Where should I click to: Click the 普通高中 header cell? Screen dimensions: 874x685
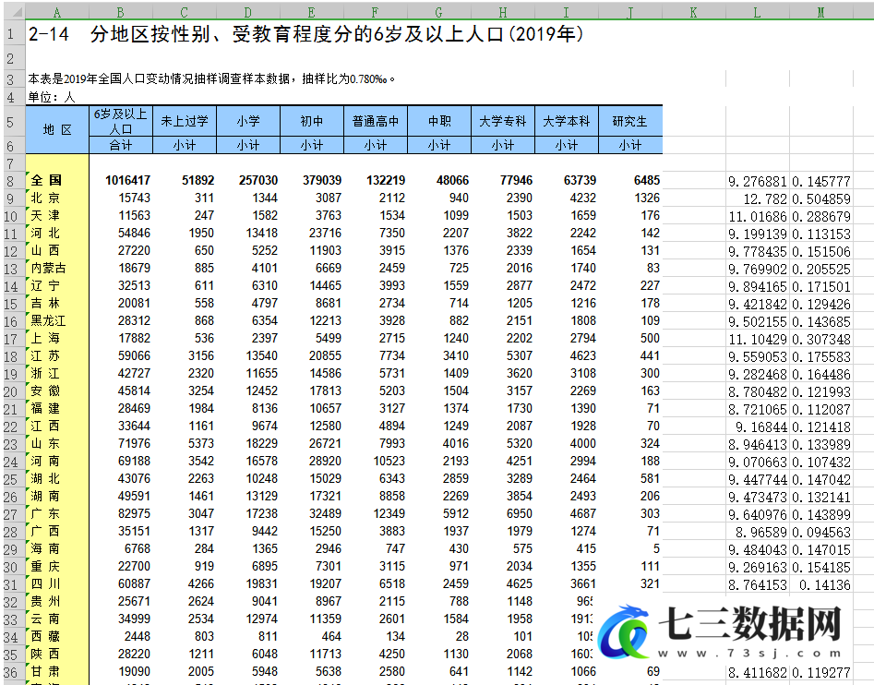point(375,121)
